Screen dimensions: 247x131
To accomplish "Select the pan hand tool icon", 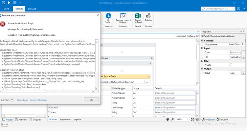I will click(168, 120).
